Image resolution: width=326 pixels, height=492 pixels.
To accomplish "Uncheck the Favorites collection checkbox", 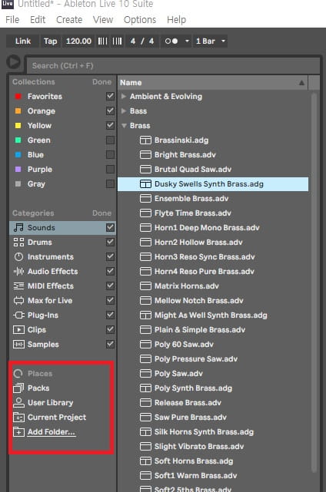I will (110, 96).
